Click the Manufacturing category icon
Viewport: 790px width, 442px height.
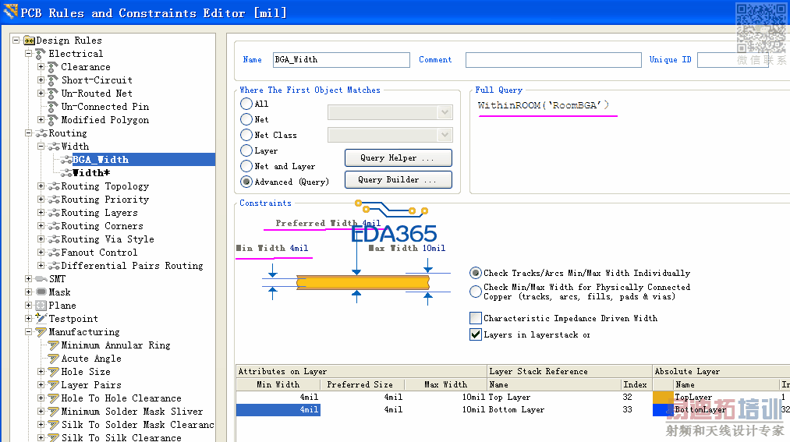(41, 332)
